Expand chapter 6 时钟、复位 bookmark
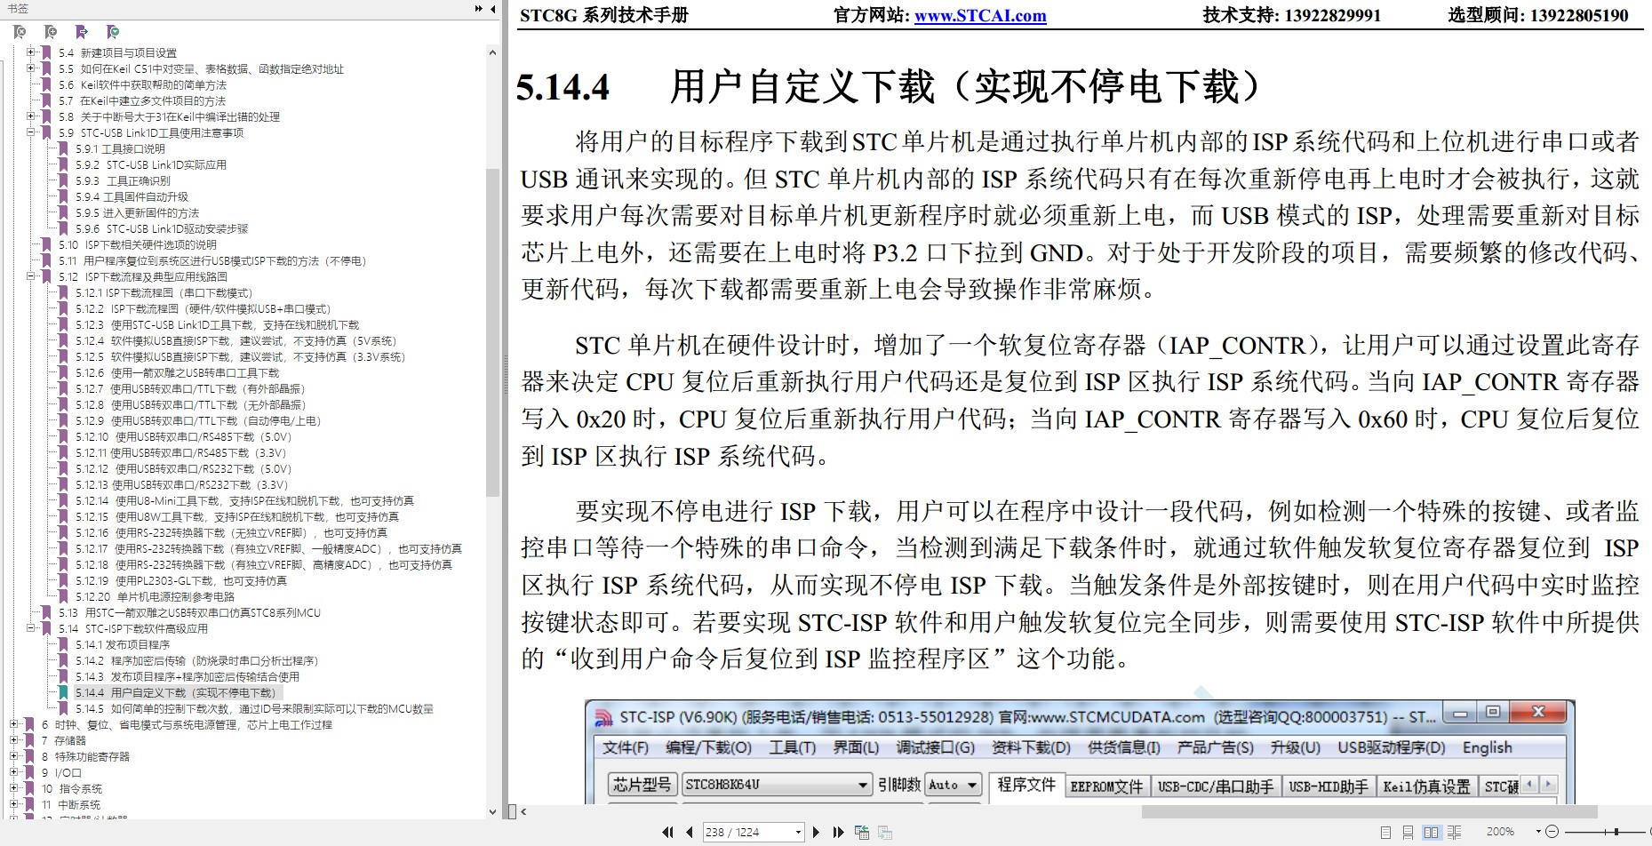Screen dimensions: 1652x846 point(14,724)
